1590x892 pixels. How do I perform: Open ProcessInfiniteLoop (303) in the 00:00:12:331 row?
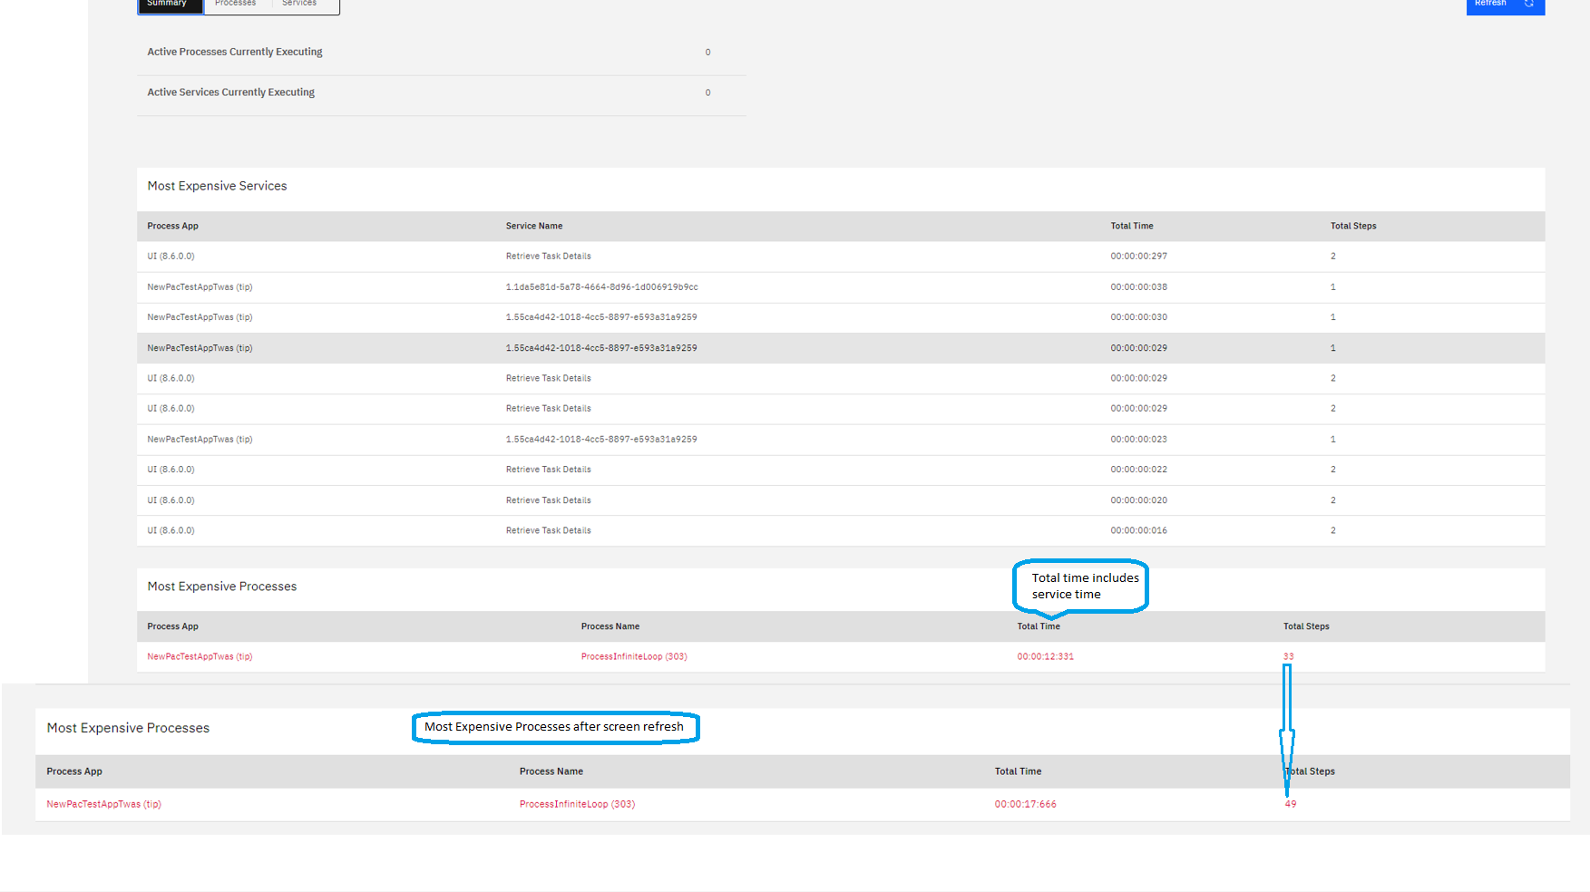tap(634, 657)
